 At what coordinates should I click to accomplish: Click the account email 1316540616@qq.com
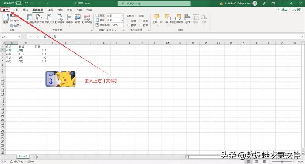[237, 3]
